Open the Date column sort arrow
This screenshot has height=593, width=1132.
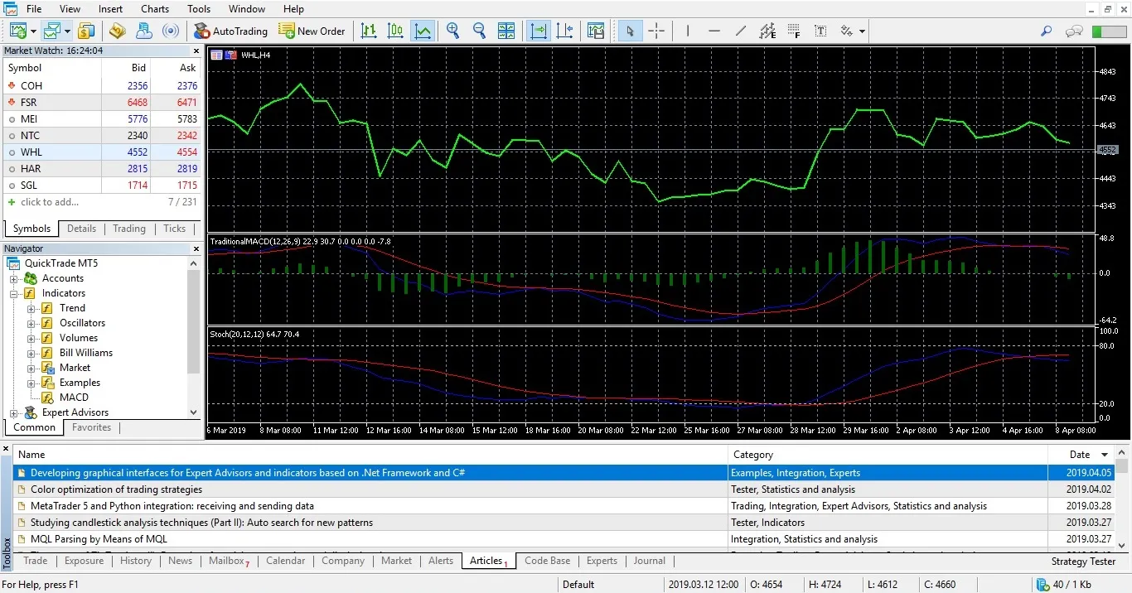[1104, 455]
